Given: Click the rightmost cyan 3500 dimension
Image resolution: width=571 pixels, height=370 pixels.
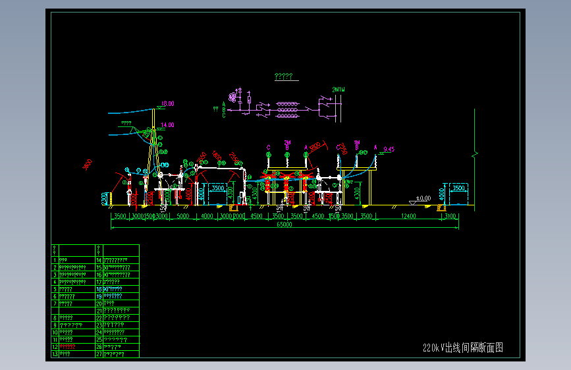Looking at the screenshot, I should pos(458,188).
